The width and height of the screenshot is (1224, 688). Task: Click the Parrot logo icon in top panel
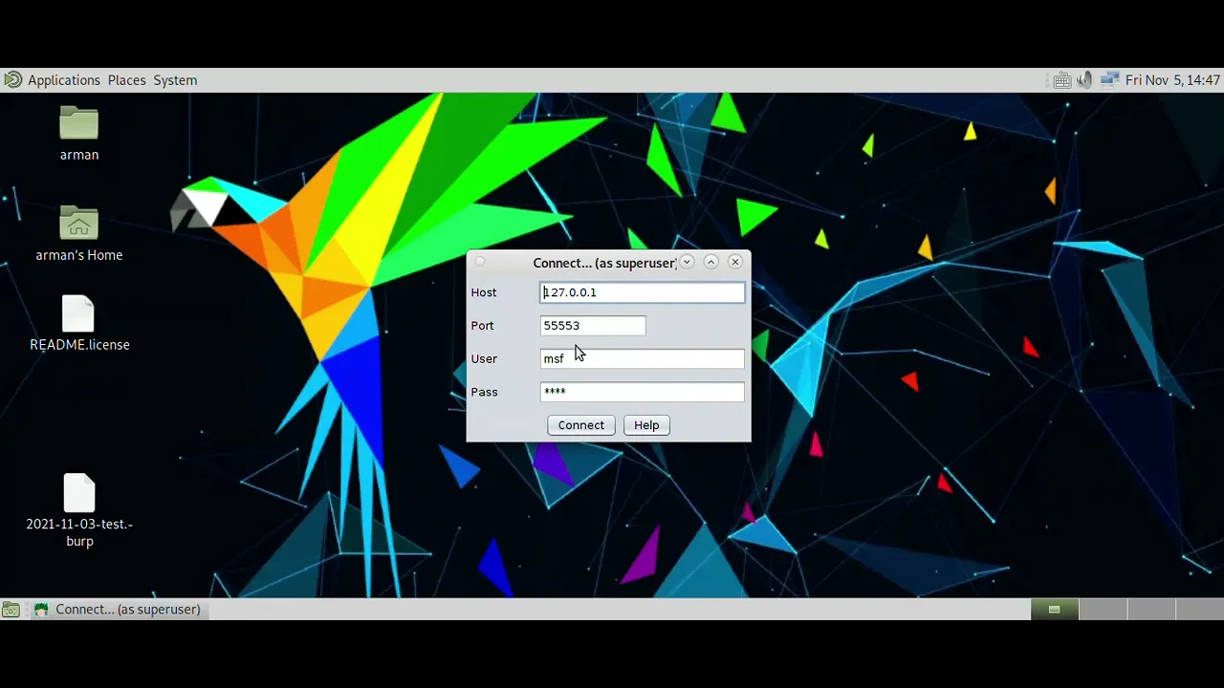(x=12, y=80)
